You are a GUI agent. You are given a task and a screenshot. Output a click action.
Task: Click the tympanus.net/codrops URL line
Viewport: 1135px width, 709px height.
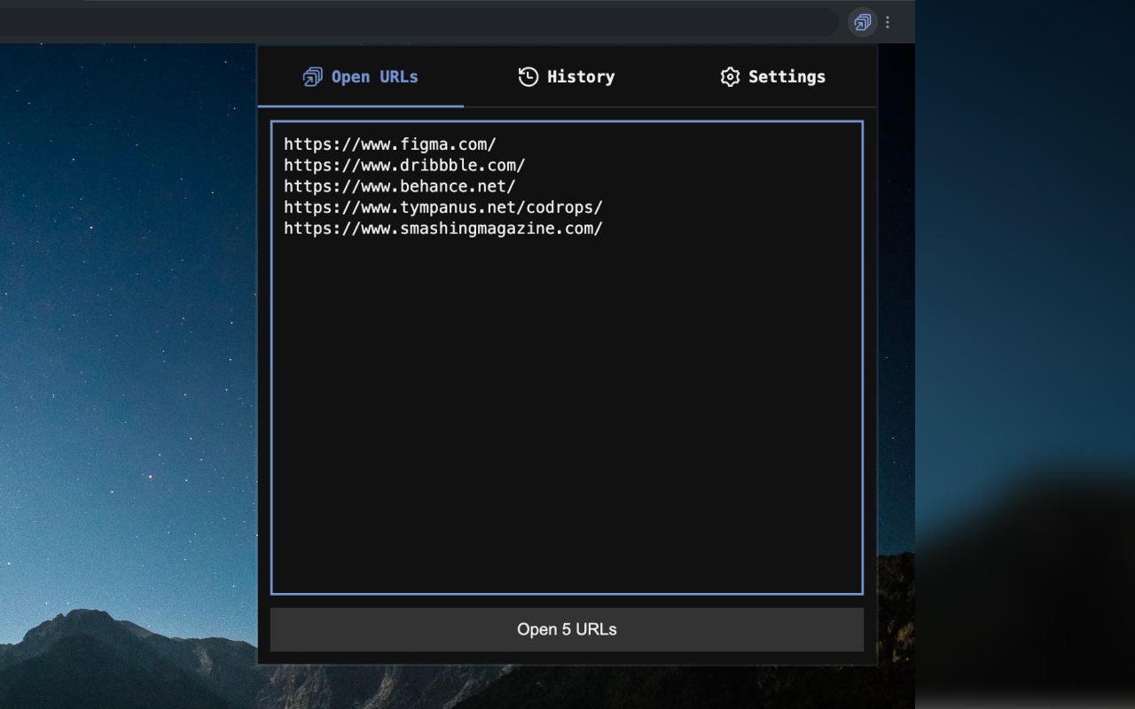coord(443,207)
